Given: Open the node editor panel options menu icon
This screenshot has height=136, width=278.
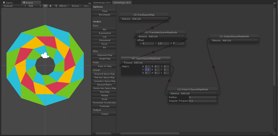Looking at the screenshot, I should coord(274,3).
